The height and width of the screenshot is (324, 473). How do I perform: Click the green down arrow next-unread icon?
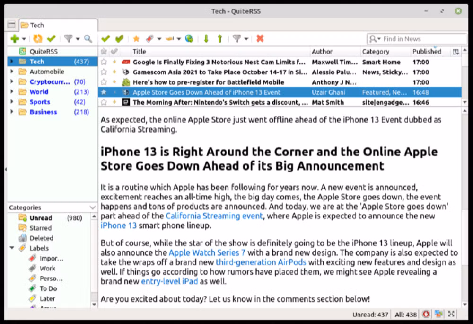coord(206,39)
